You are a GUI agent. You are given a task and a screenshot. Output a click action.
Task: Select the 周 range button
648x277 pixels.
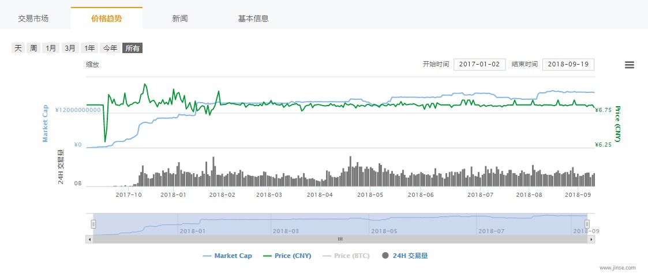pyautogui.click(x=33, y=48)
